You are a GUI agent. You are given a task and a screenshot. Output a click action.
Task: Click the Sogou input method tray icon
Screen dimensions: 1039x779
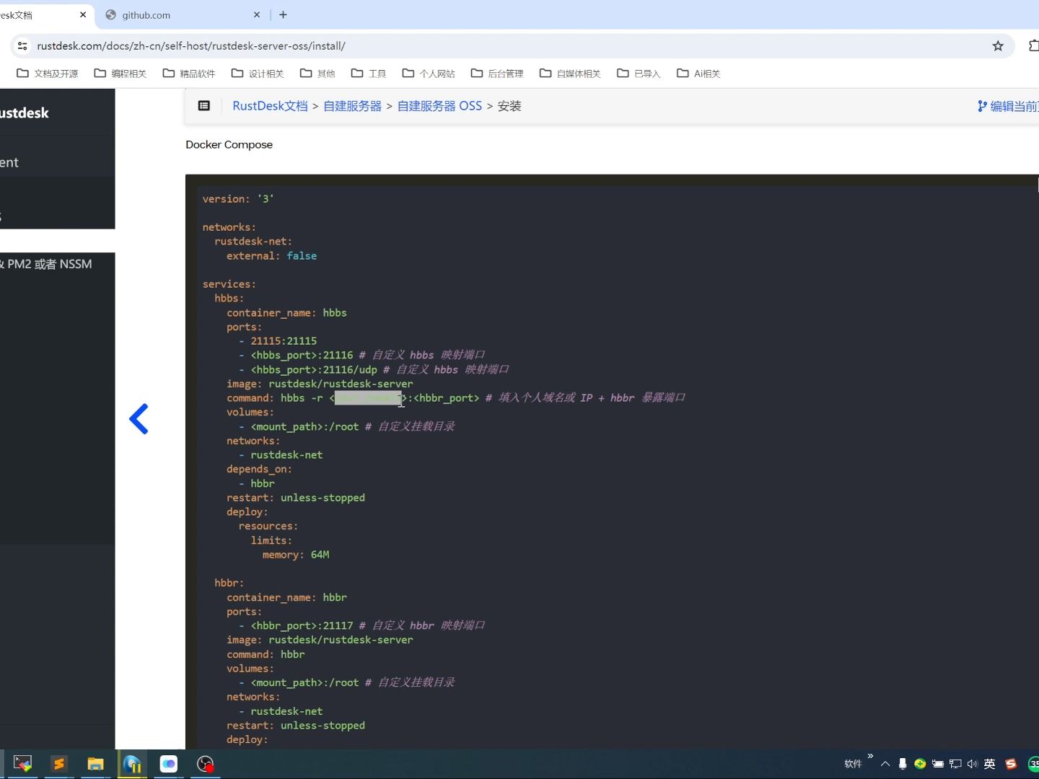click(1011, 764)
